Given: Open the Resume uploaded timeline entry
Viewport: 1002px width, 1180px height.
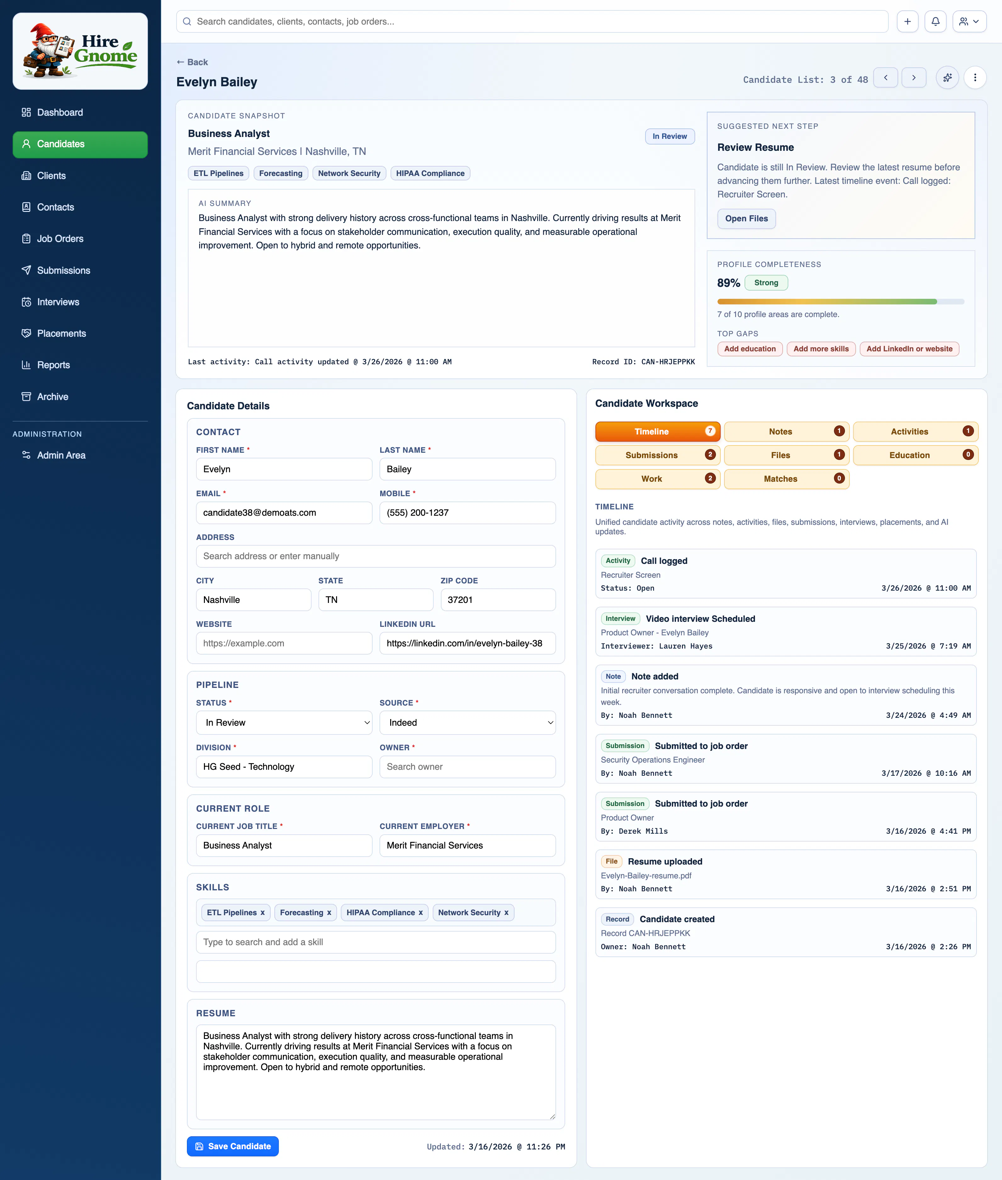Looking at the screenshot, I should point(785,874).
